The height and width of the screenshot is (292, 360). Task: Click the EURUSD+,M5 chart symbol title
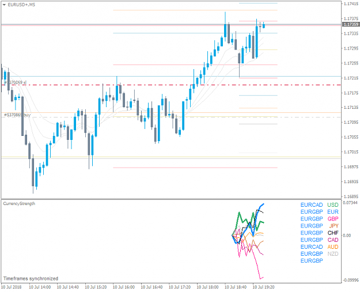[x=21, y=5]
